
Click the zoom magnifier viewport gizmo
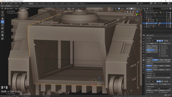[133, 12]
